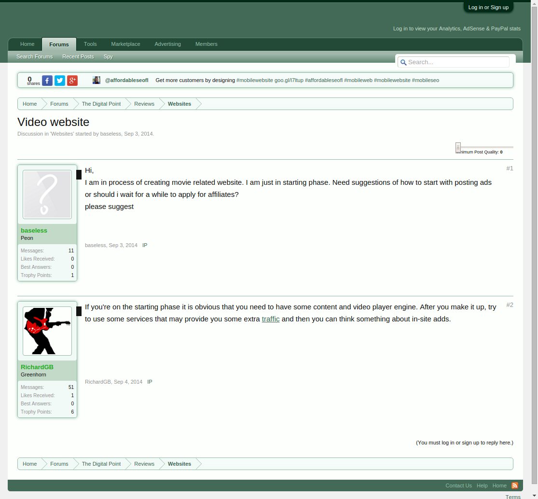Click the Minimum Post Quality slider handle
Image resolution: width=538 pixels, height=499 pixels.
tap(458, 147)
